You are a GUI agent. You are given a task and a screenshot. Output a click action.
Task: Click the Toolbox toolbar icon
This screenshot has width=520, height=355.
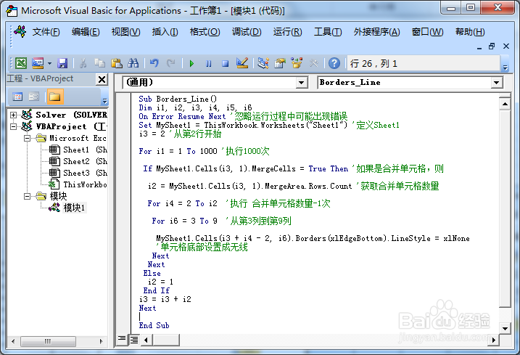(x=314, y=63)
